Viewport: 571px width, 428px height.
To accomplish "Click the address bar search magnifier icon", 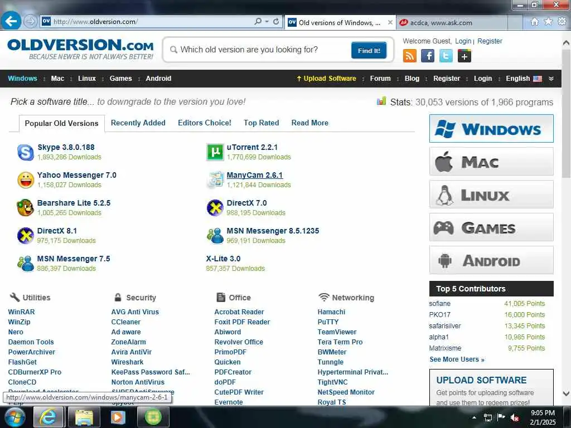I will coord(258,22).
